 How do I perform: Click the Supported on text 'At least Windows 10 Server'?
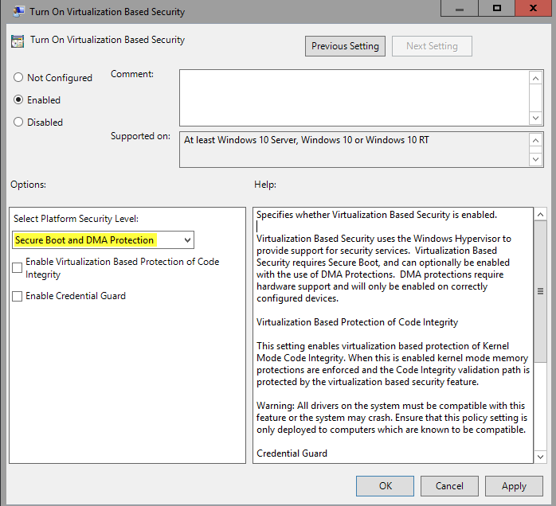[x=241, y=140]
